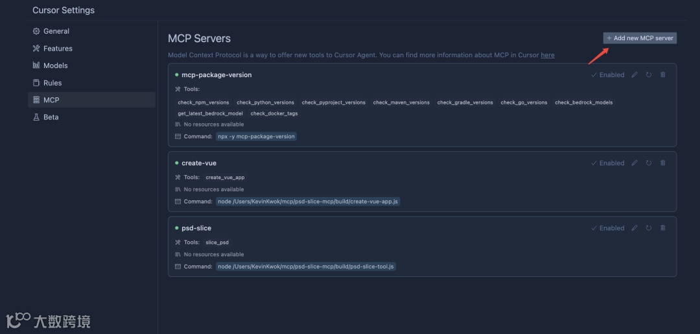The width and height of the screenshot is (700, 334).
Task: Click the chart icon beside Models
Action: tap(36, 66)
